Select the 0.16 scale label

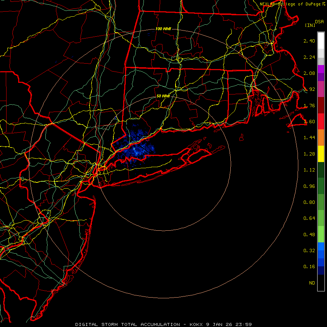309,267
